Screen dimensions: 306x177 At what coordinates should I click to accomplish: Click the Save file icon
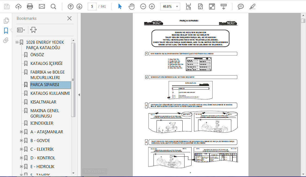(x=7, y=7)
